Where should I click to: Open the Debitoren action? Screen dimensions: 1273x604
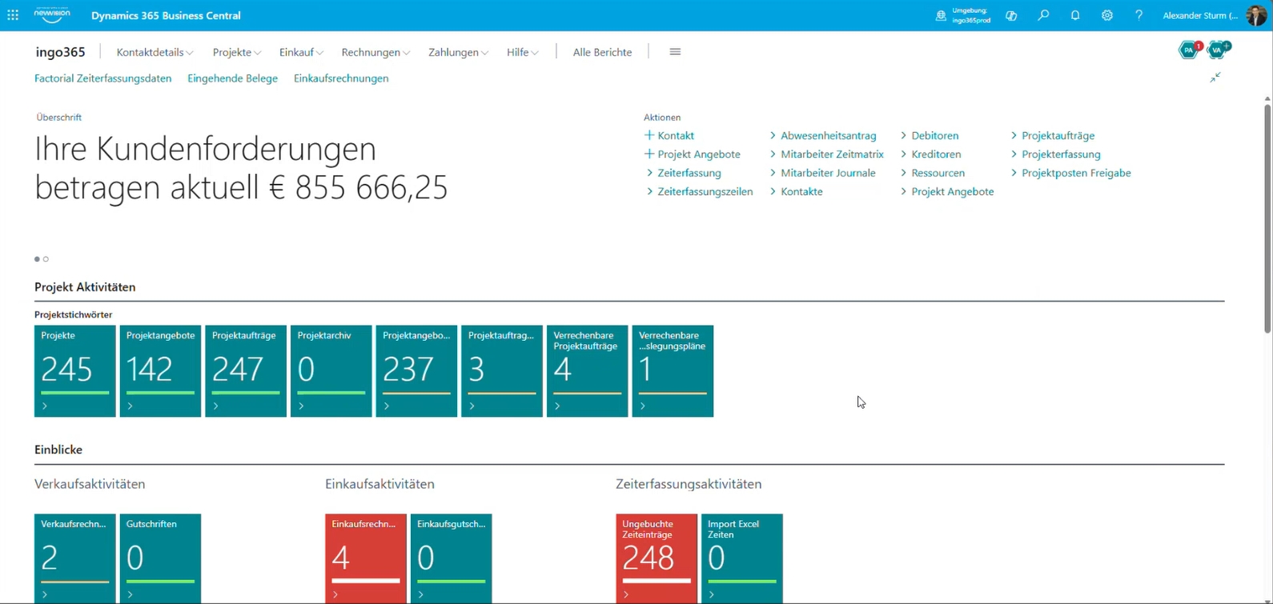coord(929,136)
